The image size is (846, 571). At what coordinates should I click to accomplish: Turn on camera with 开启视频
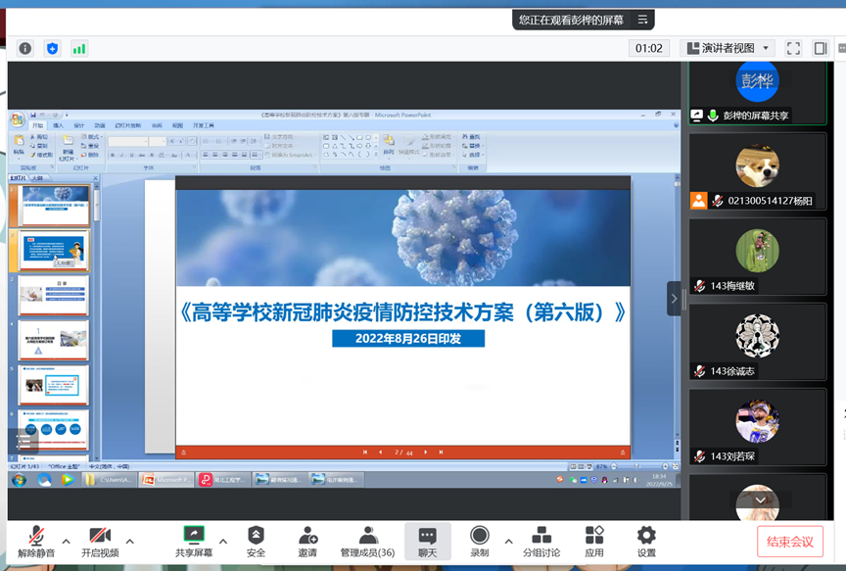[100, 542]
